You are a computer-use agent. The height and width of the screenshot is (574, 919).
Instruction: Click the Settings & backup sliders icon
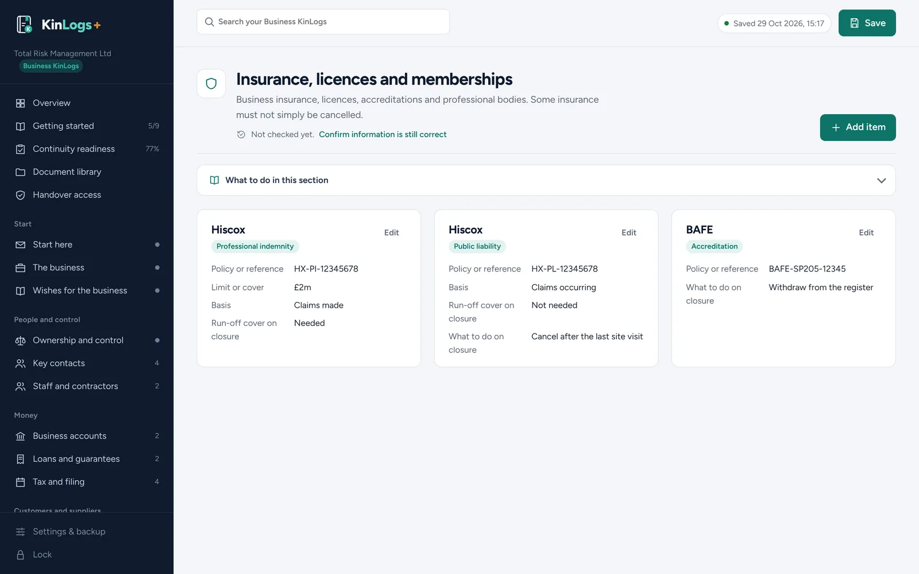coord(21,532)
